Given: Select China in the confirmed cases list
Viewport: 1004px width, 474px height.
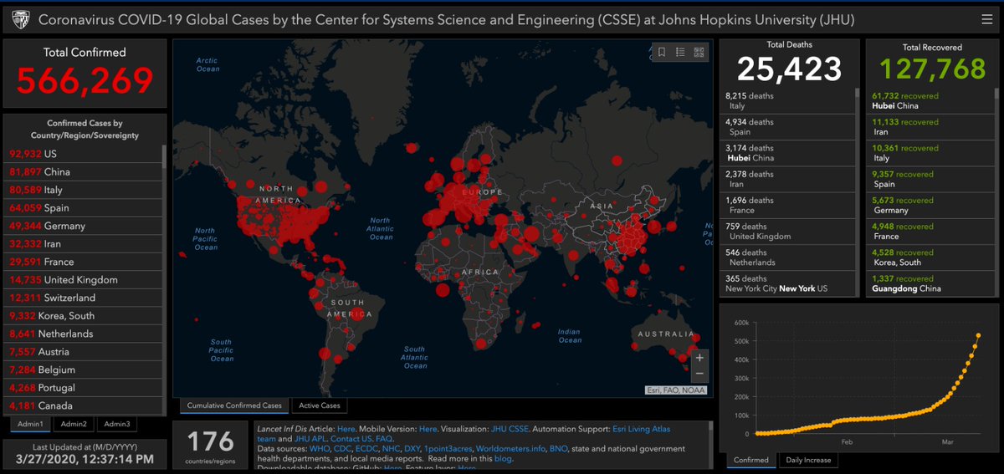Looking at the screenshot, I should [x=84, y=171].
